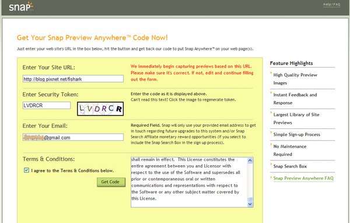Open Instant Feedback and Response highlight
The image size is (350, 223).
(x=295, y=99)
